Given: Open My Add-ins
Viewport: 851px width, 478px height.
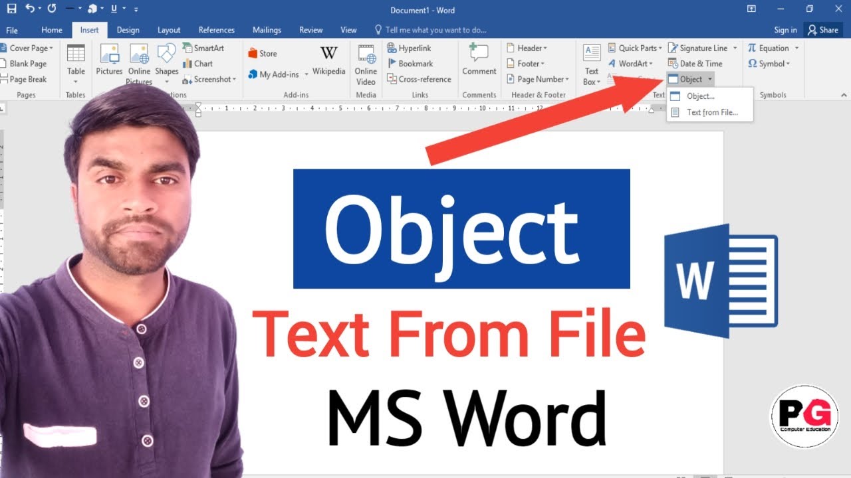Looking at the screenshot, I should 274,74.
